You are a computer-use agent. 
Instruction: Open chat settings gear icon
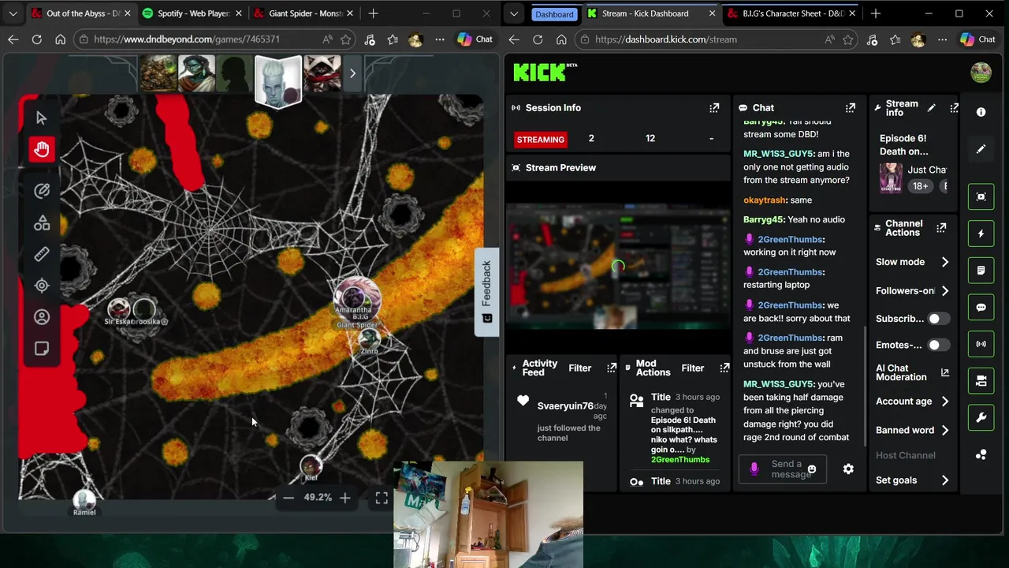848,469
